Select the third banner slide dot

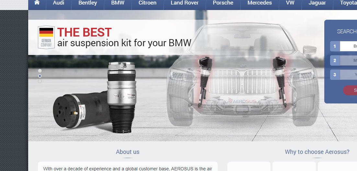click(x=40, y=81)
